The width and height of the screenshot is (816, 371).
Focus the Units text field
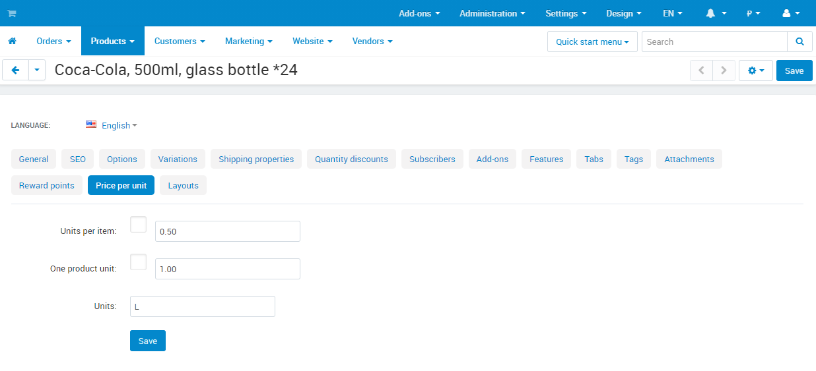click(203, 306)
